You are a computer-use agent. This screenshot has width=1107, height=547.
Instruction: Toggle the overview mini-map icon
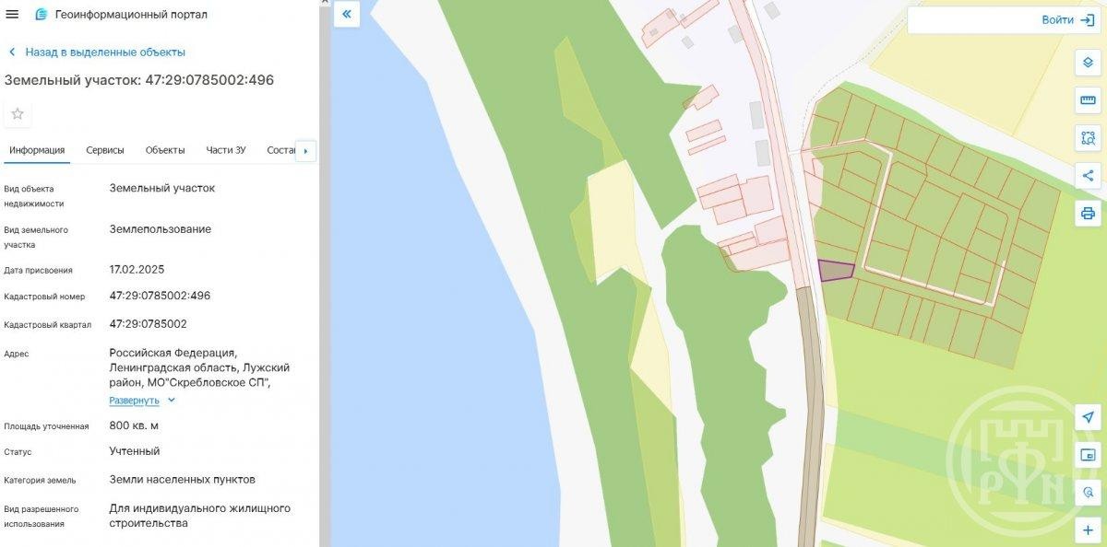[x=1088, y=455]
